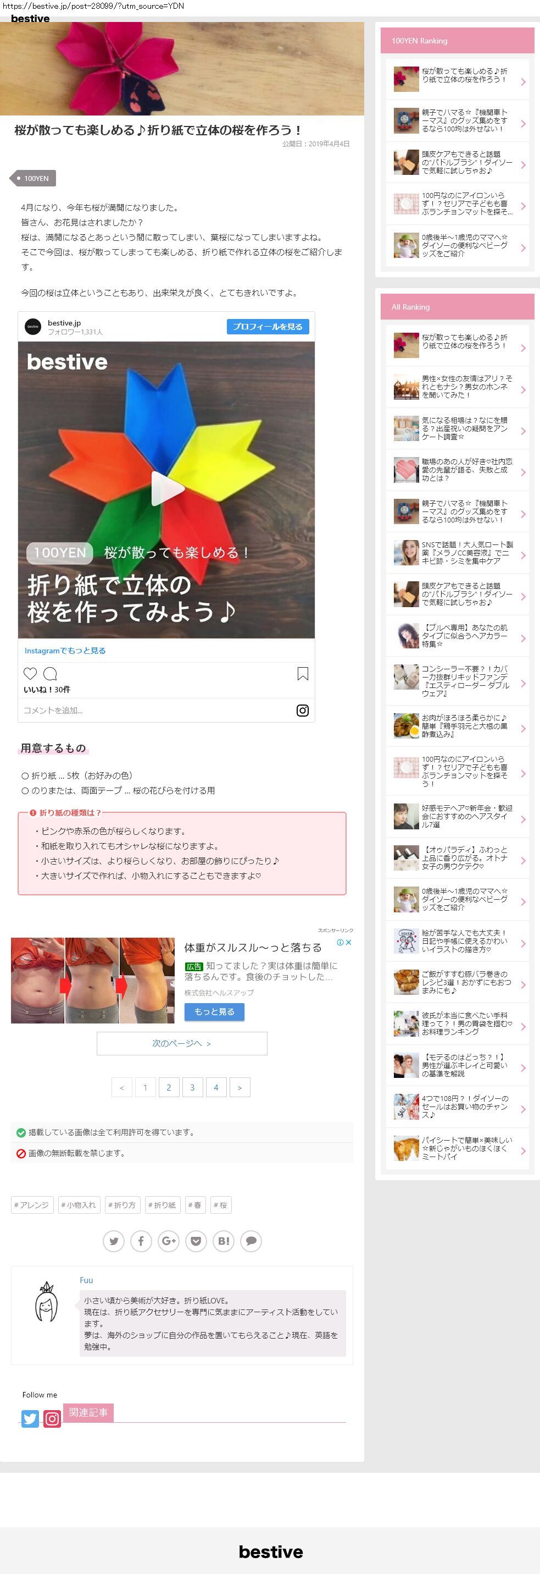Click the next page arrow in pagination
Viewport: 540px width, 1574px height.
pyautogui.click(x=239, y=1087)
